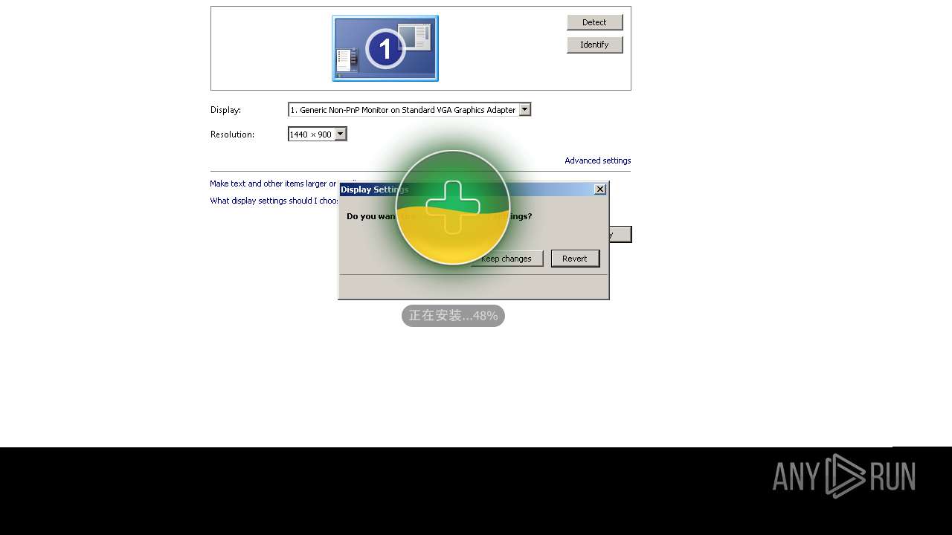Open 'What display settings should I choose' link
The width and height of the screenshot is (952, 535).
click(274, 201)
